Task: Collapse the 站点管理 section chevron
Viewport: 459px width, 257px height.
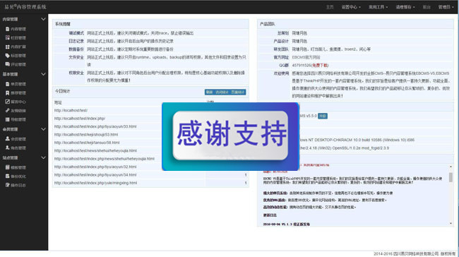Action: 43,157
